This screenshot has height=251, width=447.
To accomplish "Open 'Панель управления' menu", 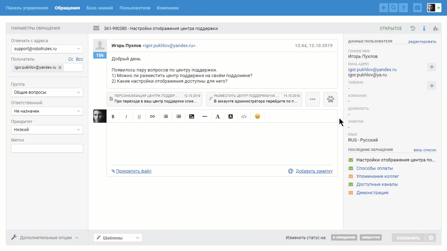I will [27, 8].
